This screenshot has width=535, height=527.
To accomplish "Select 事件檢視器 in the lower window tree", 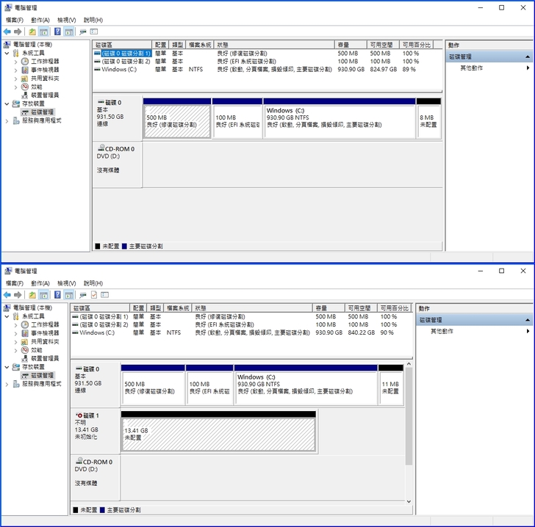I will tap(44, 333).
